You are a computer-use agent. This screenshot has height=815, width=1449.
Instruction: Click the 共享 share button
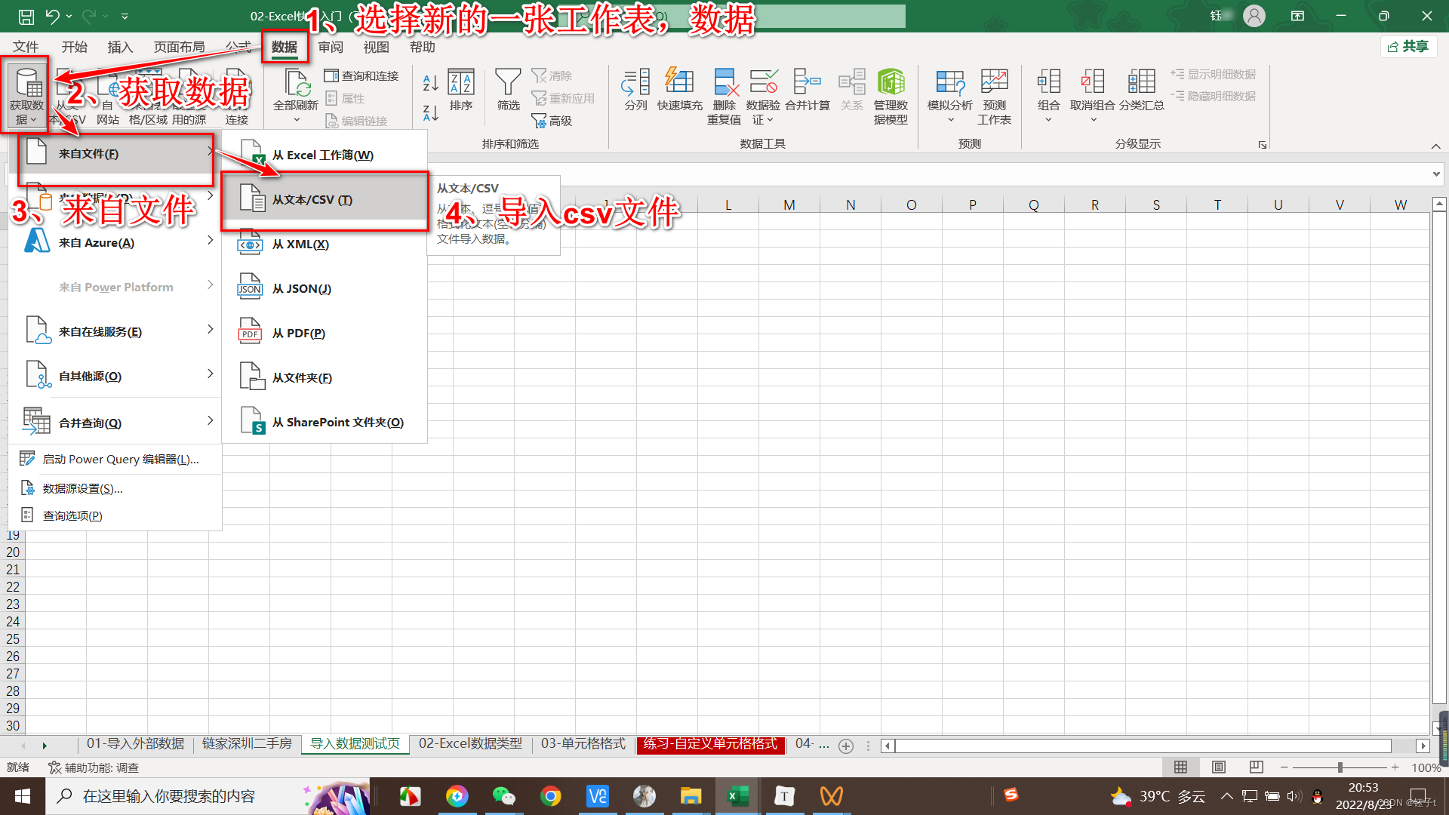pos(1408,47)
